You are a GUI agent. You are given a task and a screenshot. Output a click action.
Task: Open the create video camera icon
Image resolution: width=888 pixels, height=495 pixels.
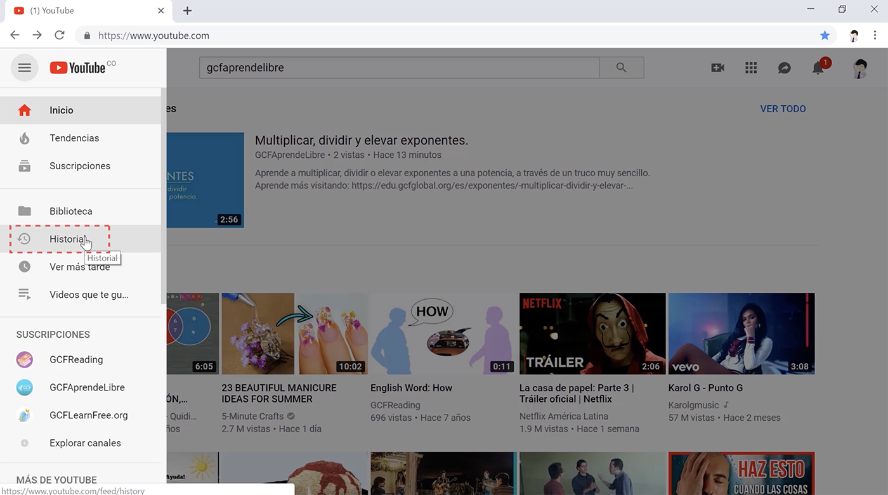[x=717, y=68]
